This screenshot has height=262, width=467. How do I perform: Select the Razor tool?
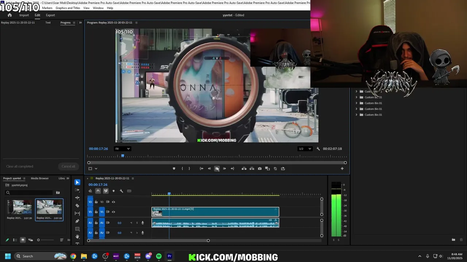tap(77, 206)
